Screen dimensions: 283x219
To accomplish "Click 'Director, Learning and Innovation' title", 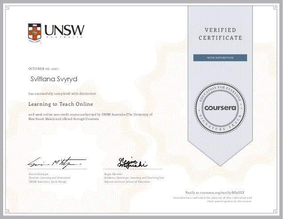I will click(49, 178).
